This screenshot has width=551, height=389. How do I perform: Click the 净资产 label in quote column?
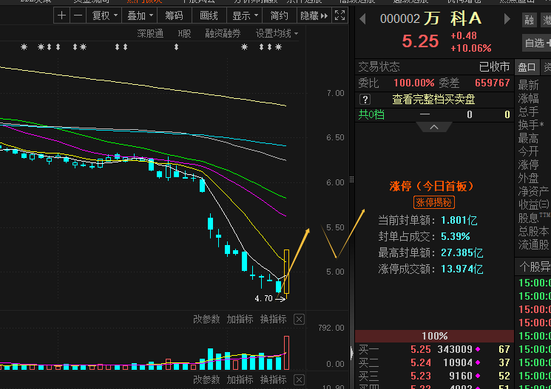(533, 191)
